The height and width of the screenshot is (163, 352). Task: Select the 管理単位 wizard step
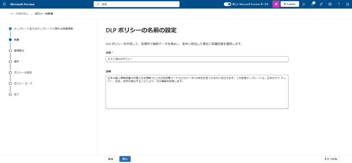point(19,51)
